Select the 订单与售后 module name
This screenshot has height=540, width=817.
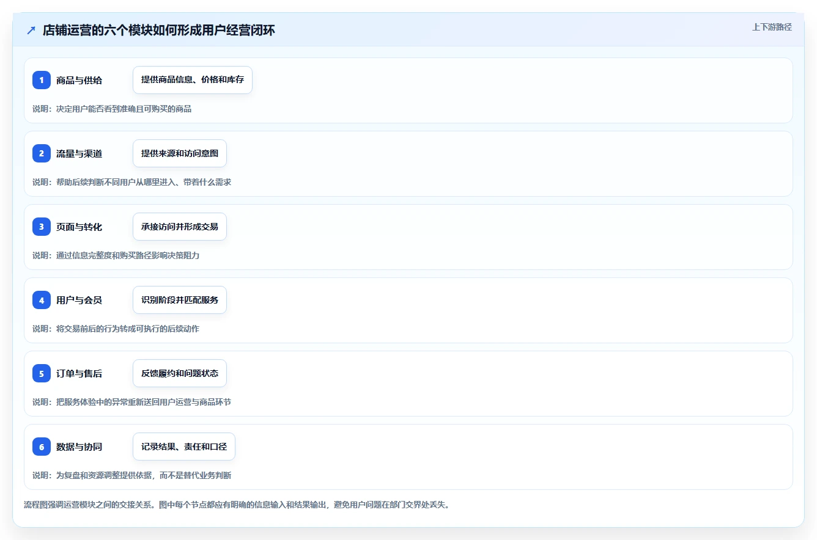(x=79, y=373)
